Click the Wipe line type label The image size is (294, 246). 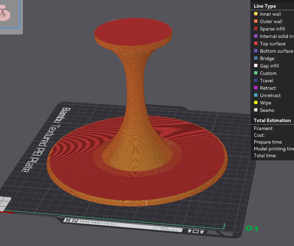(266, 103)
